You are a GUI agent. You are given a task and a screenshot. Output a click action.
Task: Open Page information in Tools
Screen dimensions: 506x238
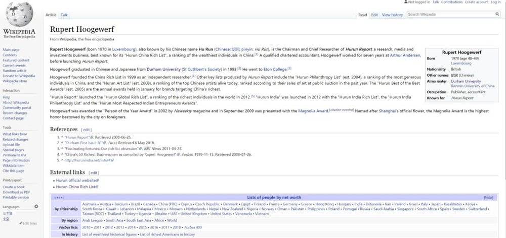[x=16, y=160]
